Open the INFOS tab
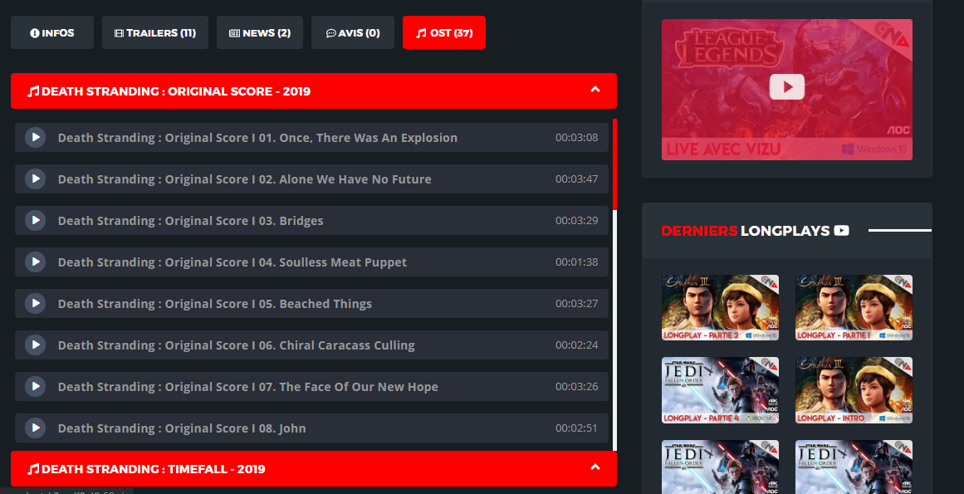This screenshot has height=494, width=964. tap(52, 32)
